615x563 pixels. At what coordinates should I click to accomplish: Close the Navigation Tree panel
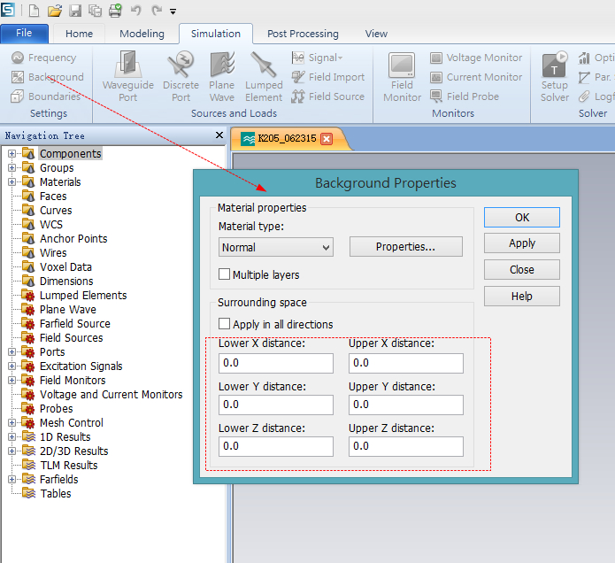(x=219, y=135)
